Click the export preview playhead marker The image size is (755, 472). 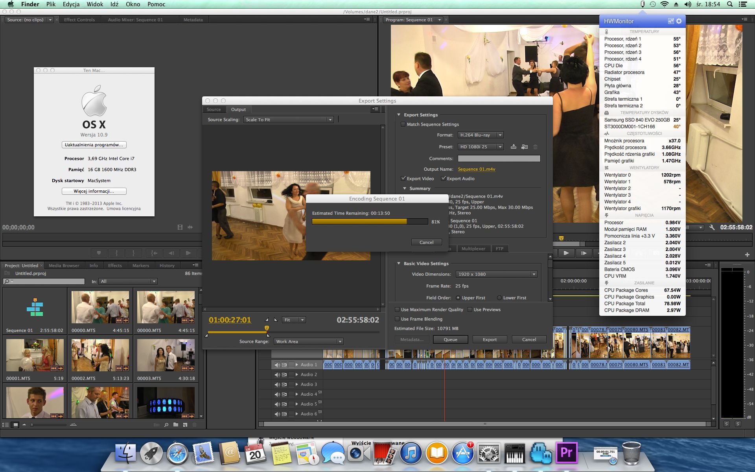click(267, 328)
